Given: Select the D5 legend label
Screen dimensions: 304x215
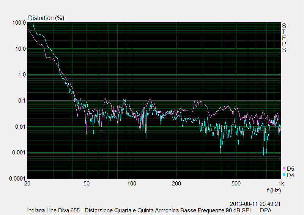Looking at the screenshot, I should (290, 169).
